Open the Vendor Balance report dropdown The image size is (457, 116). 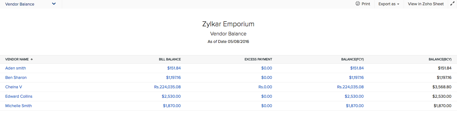(54, 4)
